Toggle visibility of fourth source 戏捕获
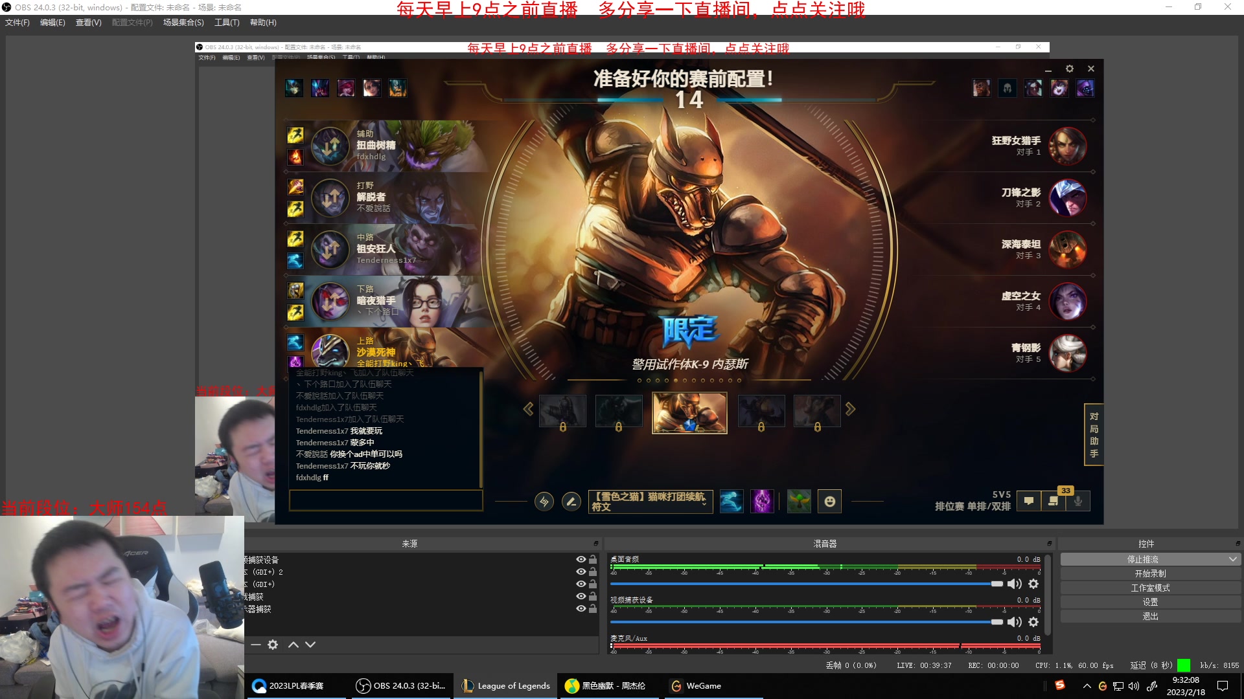 tap(581, 597)
